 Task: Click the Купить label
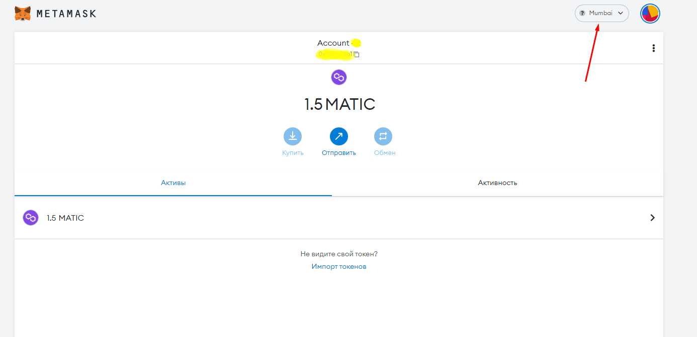(293, 153)
